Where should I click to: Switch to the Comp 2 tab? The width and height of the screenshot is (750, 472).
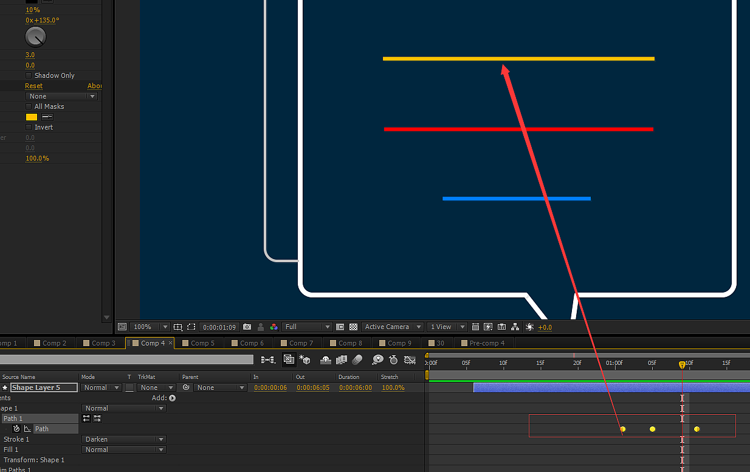(50, 343)
